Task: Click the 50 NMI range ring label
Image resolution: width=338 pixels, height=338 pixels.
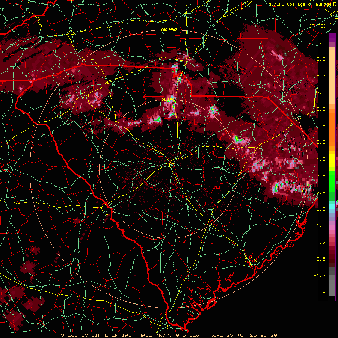Action: coord(169,100)
